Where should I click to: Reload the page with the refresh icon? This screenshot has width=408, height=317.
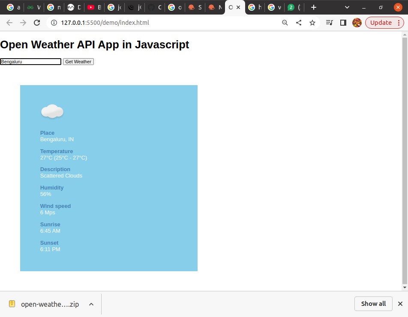[37, 23]
